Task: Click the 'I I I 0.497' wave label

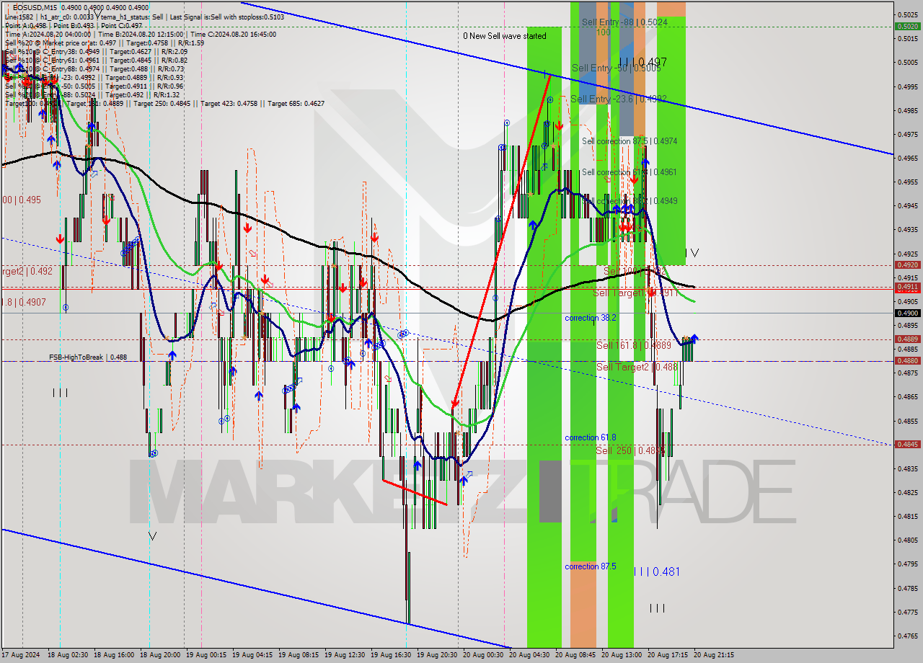Action: [x=643, y=63]
